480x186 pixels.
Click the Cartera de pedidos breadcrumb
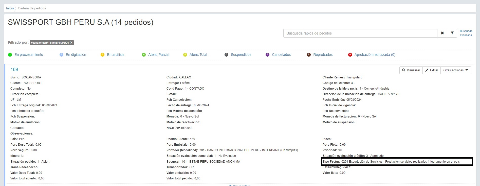(x=32, y=8)
